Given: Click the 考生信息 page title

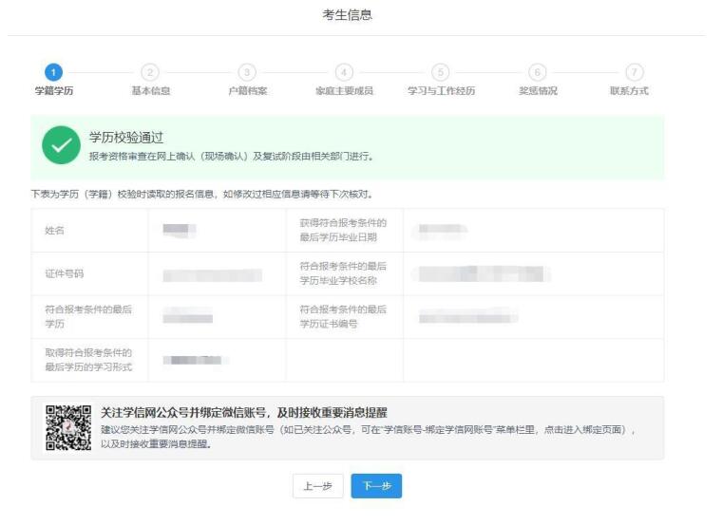Looking at the screenshot, I should 348,14.
